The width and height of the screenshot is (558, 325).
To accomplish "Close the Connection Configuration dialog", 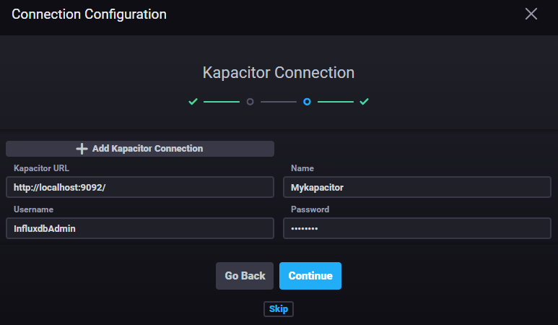I will 531,14.
